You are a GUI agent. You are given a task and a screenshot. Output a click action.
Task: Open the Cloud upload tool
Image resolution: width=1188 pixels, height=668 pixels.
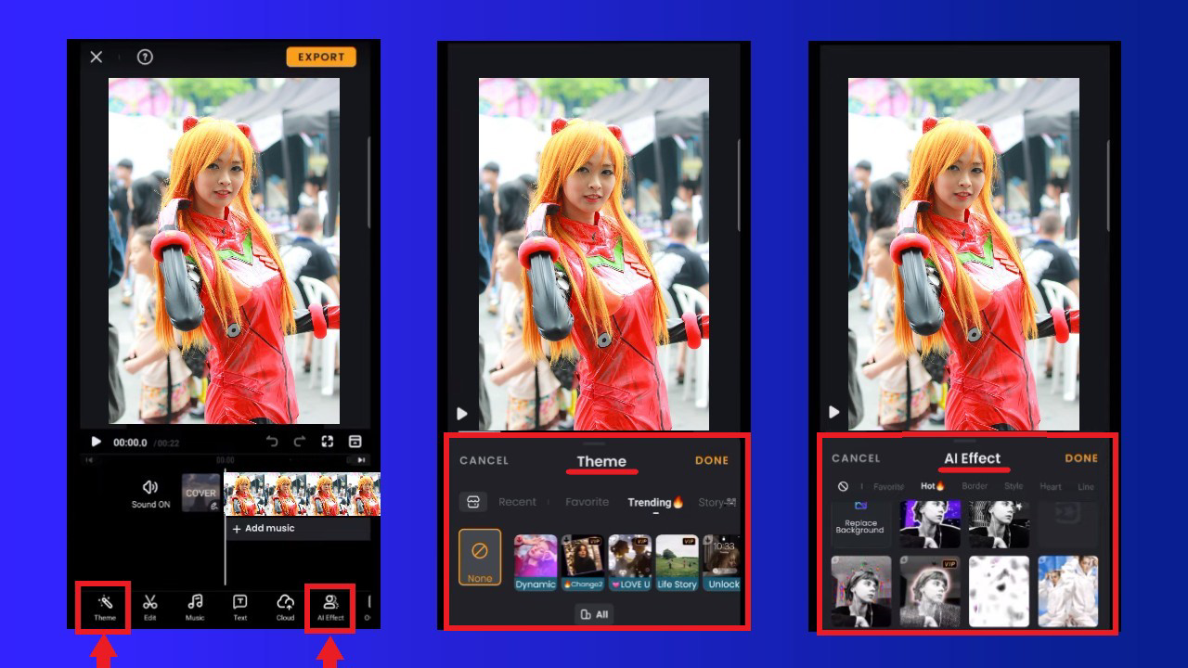(x=286, y=608)
